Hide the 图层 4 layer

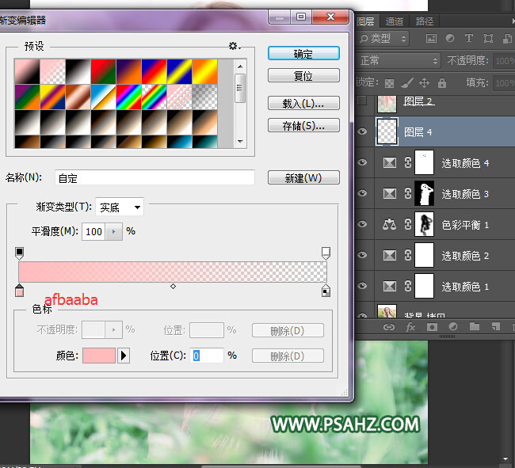coord(363,132)
